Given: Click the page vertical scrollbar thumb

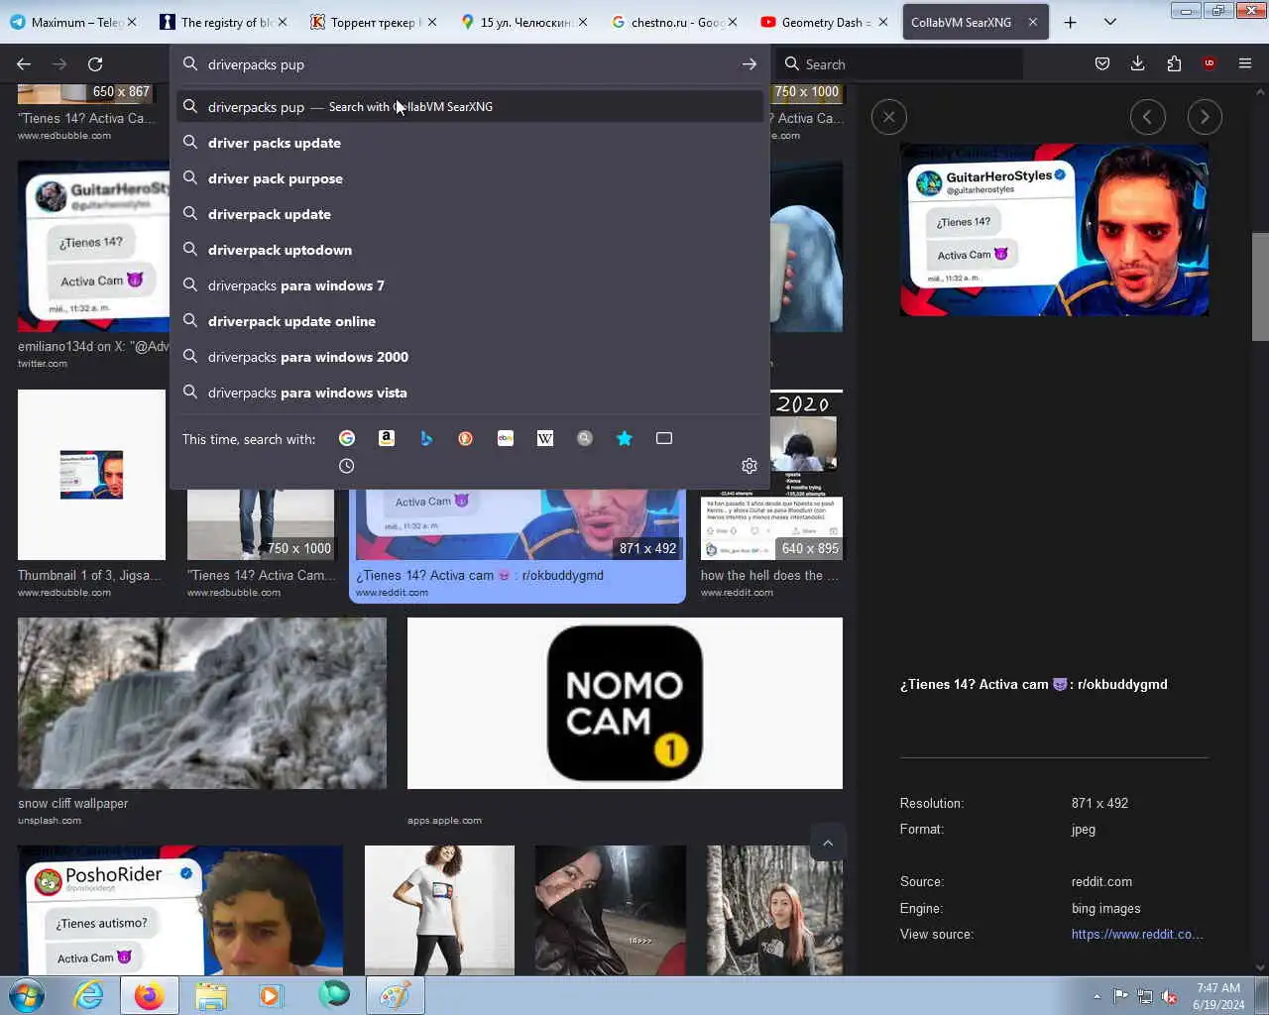Looking at the screenshot, I should (x=1260, y=287).
